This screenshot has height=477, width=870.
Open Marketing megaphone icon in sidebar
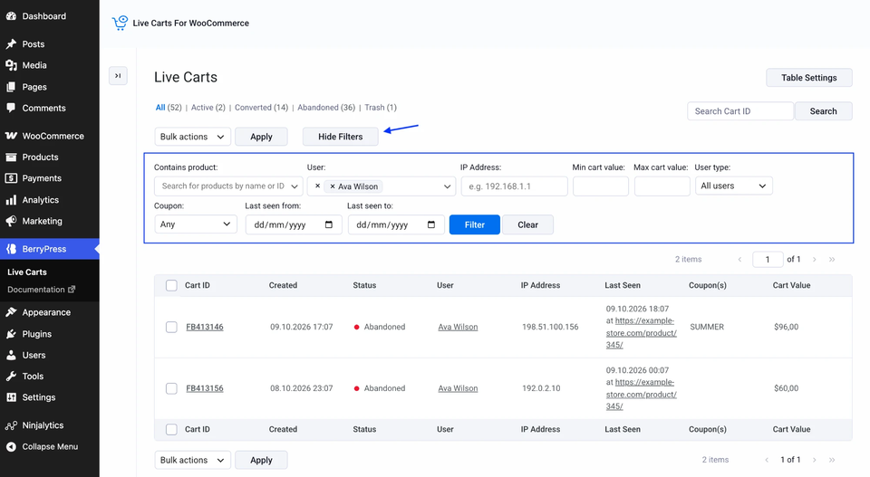11,221
